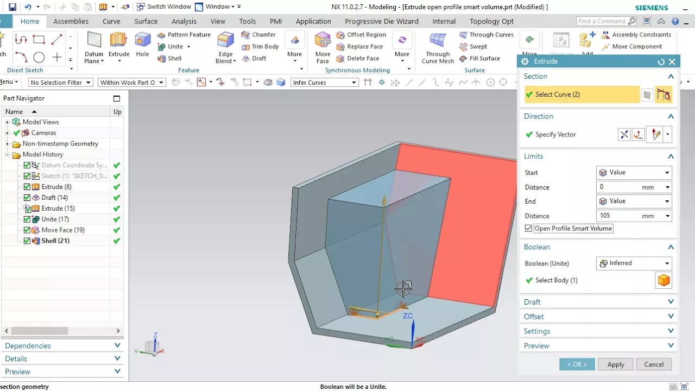This screenshot has height=391, width=695.
Task: Click the Delete Face command
Action: (357, 59)
